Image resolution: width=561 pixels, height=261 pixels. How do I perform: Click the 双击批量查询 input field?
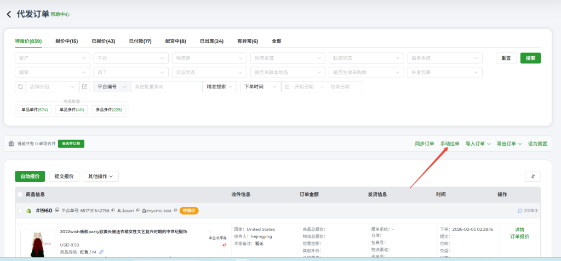[x=165, y=86]
